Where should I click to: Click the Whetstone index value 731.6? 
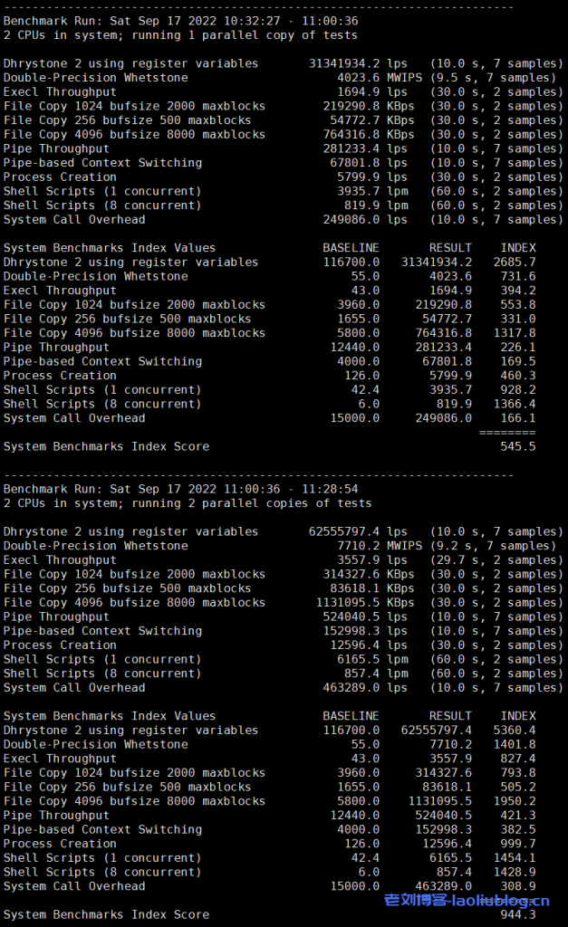click(521, 276)
